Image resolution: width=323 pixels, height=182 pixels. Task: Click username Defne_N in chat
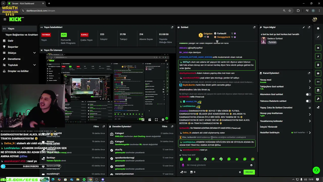click(187, 133)
